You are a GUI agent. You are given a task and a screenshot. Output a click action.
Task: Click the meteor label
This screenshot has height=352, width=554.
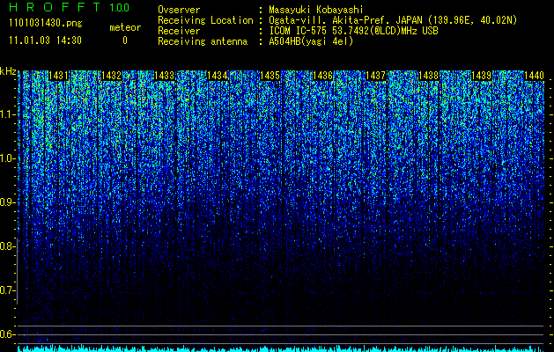tap(125, 27)
